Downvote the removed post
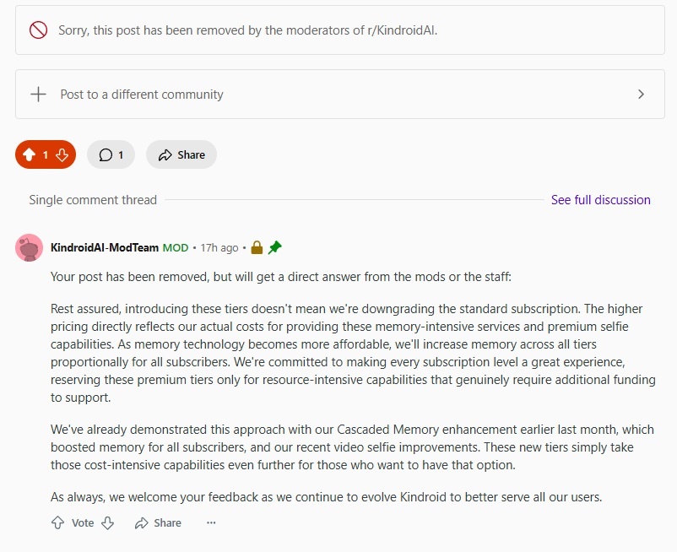Screen dimensions: 677x552 62,154
